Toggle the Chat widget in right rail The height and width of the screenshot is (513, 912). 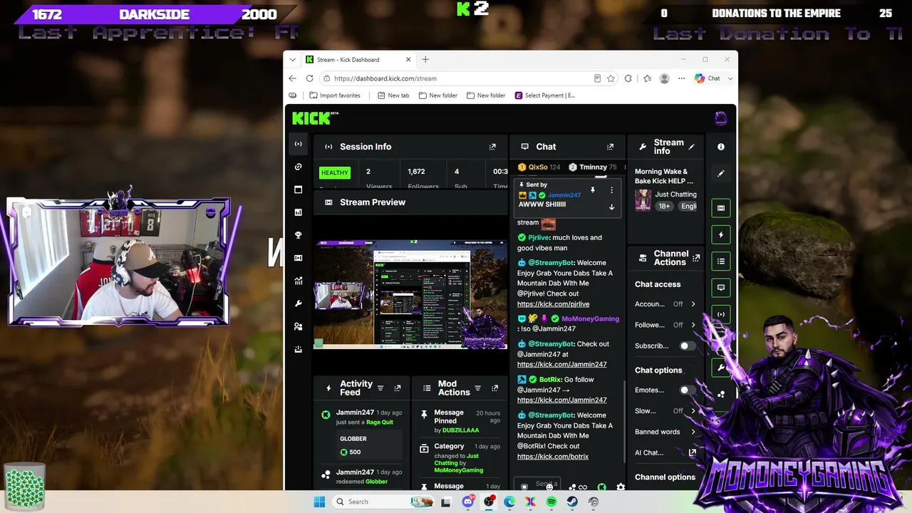point(721,288)
